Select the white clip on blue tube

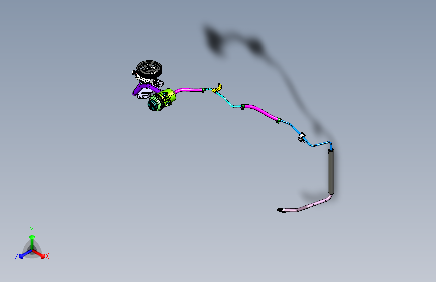coord(302,137)
